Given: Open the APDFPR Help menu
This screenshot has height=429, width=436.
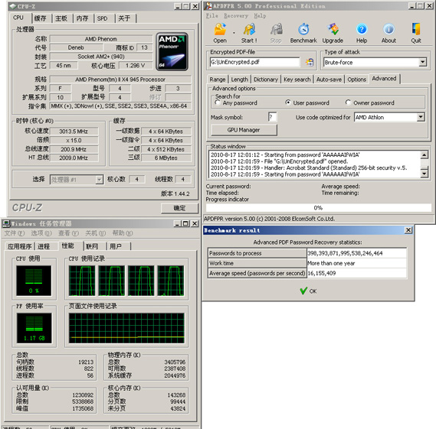Looking at the screenshot, I should tap(260, 16).
